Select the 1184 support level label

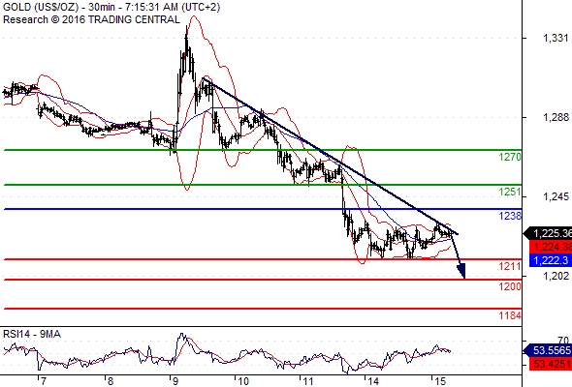(x=510, y=315)
